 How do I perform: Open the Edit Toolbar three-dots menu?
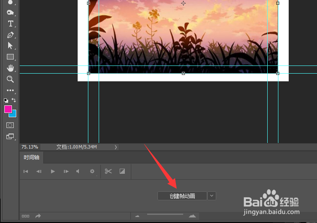(x=10, y=90)
